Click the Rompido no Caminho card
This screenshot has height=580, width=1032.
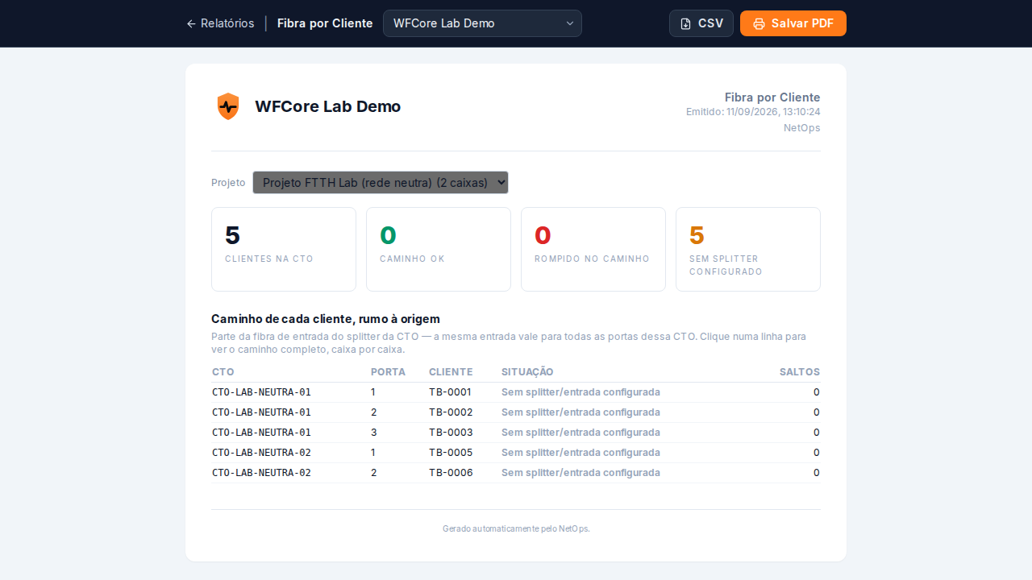(593, 249)
